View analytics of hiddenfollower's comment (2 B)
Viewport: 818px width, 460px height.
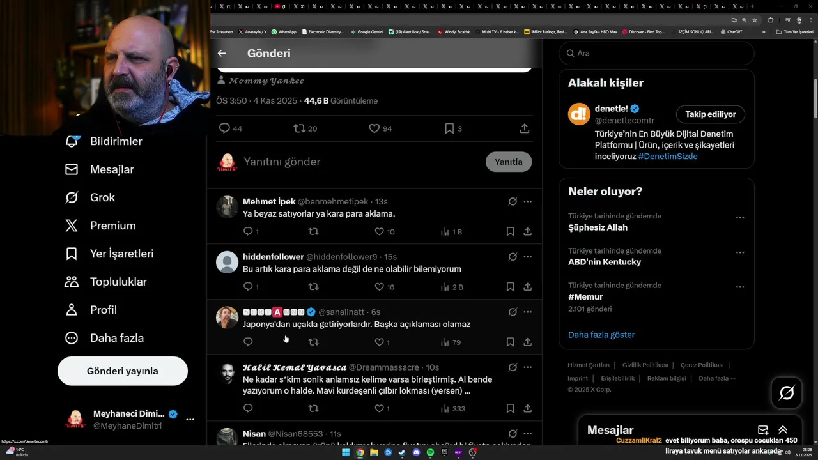coord(451,287)
